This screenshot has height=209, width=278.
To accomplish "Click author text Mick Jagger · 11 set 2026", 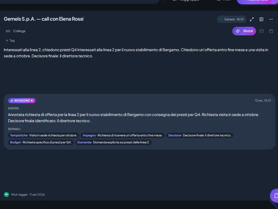I will point(28,195).
